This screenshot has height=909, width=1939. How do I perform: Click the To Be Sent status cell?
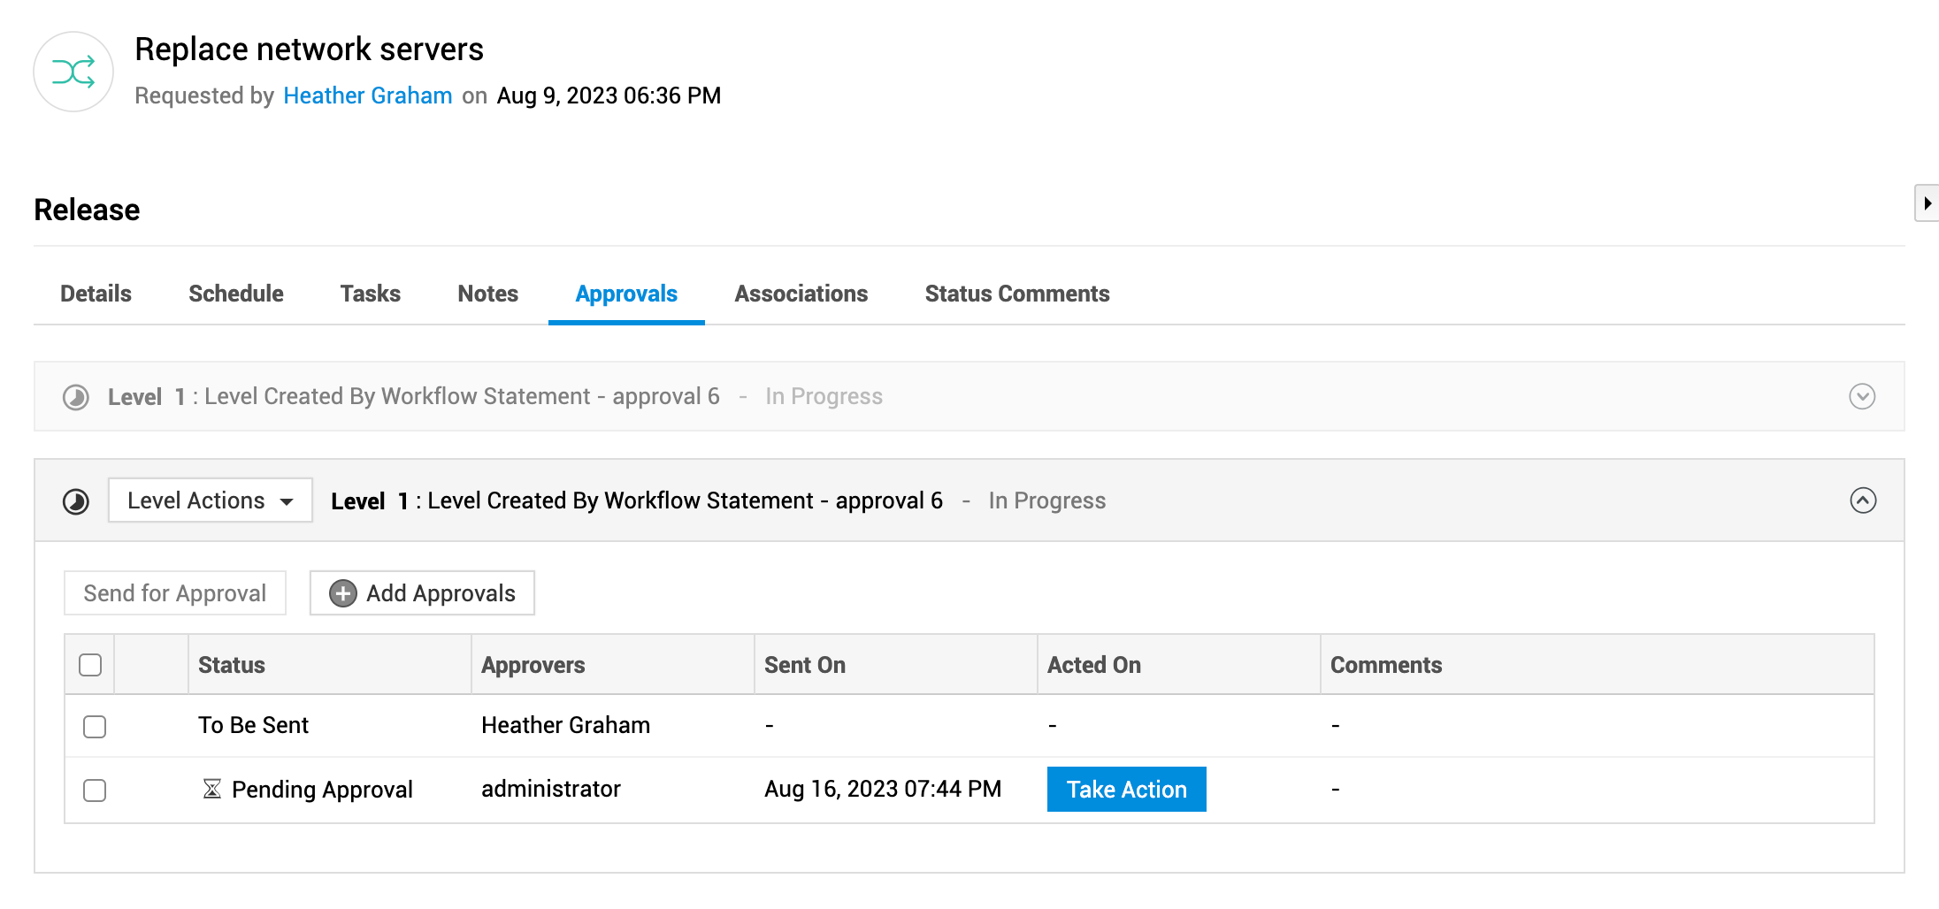coord(253,725)
